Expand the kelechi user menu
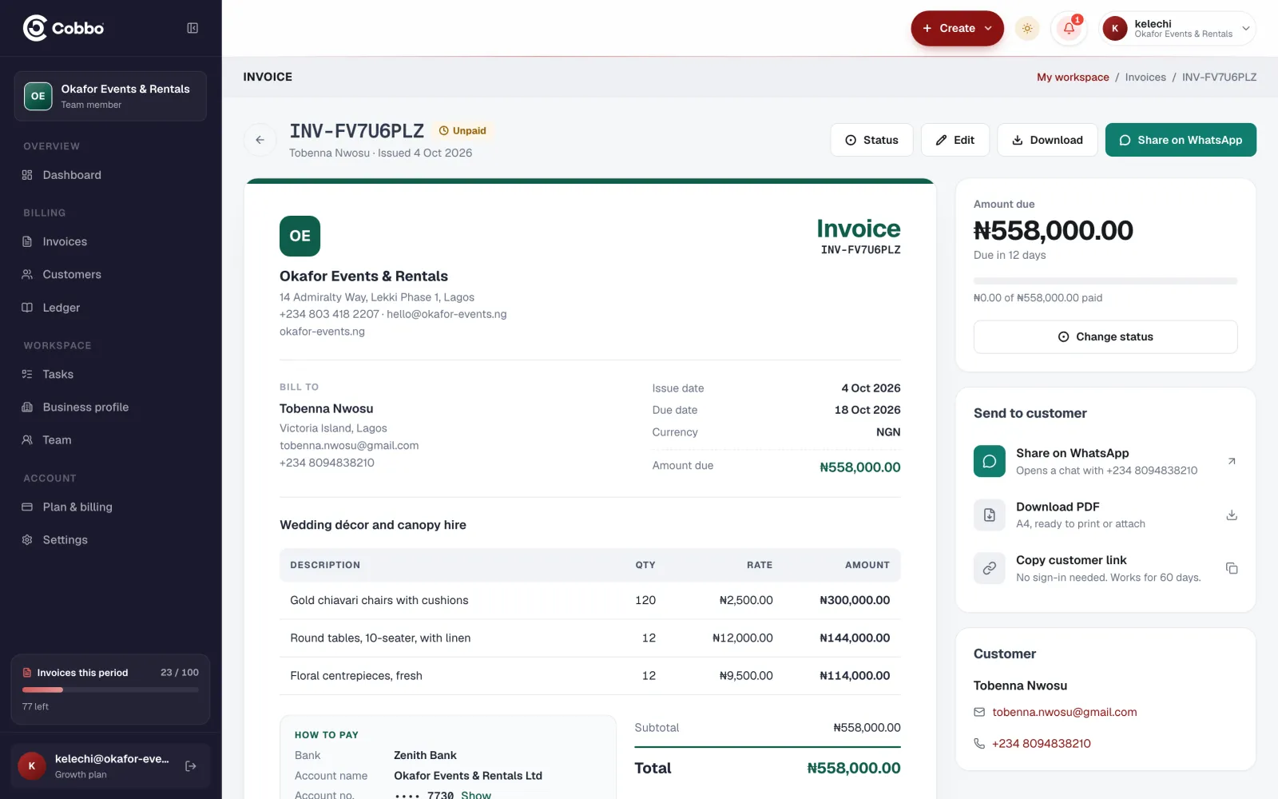Image resolution: width=1278 pixels, height=799 pixels. 1177,28
